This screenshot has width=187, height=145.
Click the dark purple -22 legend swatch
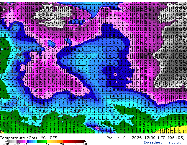(x=17, y=141)
